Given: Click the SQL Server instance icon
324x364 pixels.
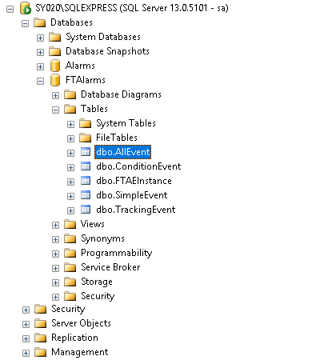Looking at the screenshot, I should tap(26, 8).
